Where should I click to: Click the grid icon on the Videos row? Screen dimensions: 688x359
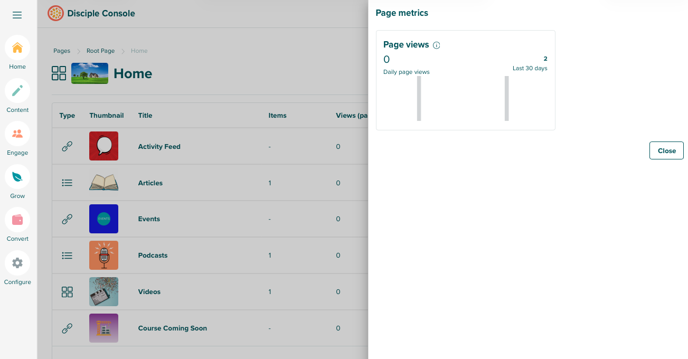coord(67,291)
